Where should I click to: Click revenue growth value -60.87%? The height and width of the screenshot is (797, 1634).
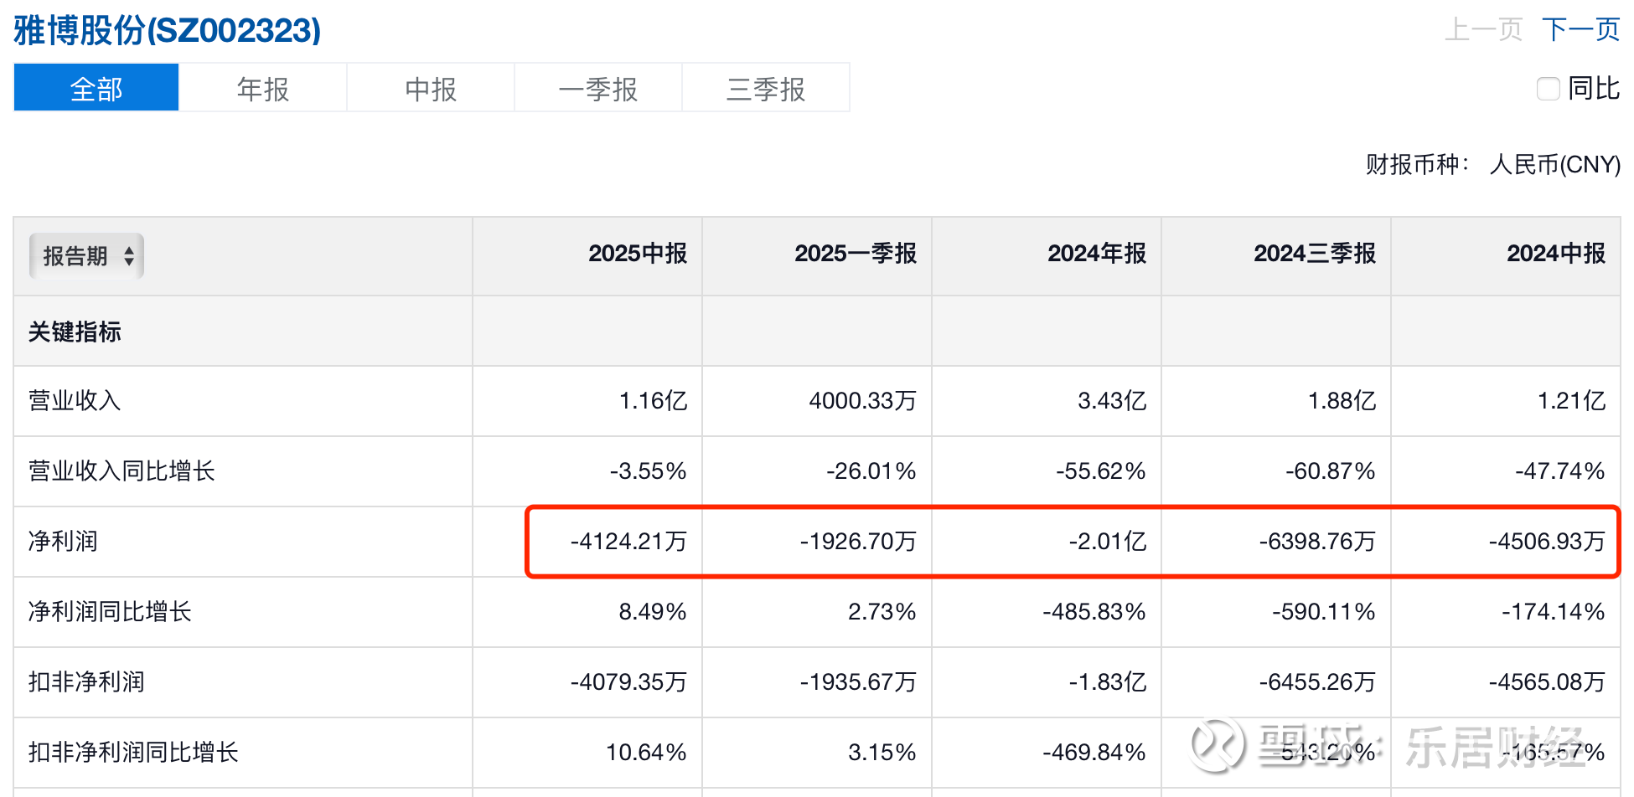[1331, 471]
